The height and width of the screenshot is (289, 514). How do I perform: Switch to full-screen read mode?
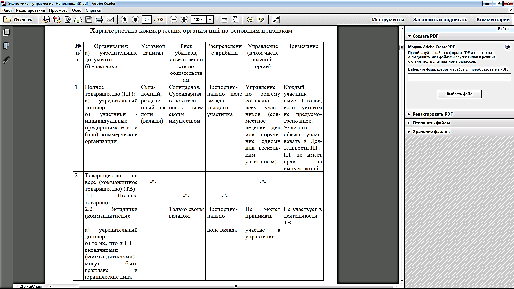click(276, 20)
